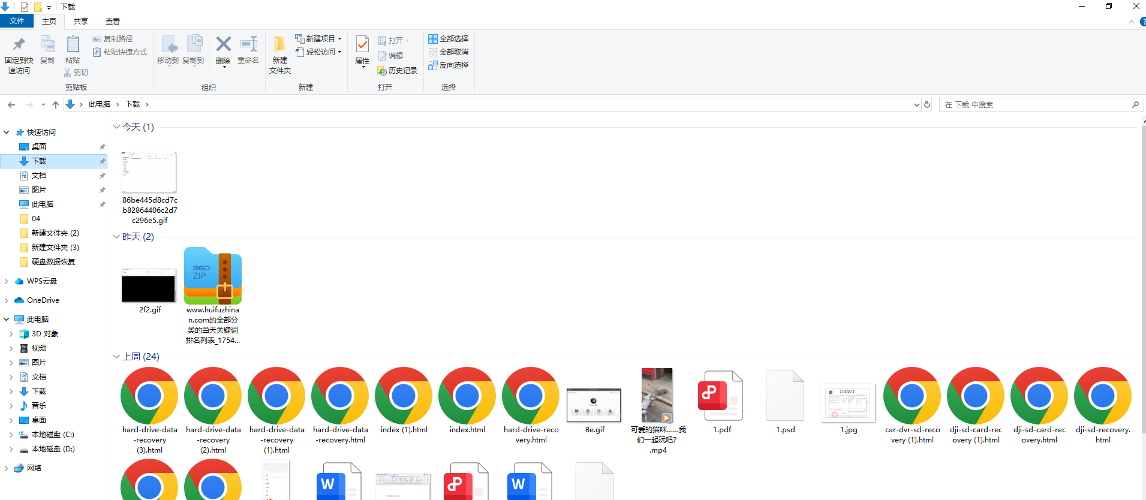
Task: Select the 86be445d8cd7c gif thumbnail
Action: click(x=149, y=172)
